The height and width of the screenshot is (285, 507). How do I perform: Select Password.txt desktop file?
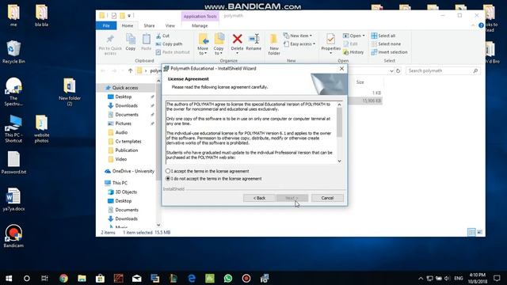click(13, 162)
